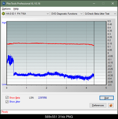Click the -0.5 value on beta axis

pyautogui.click(x=109, y=85)
